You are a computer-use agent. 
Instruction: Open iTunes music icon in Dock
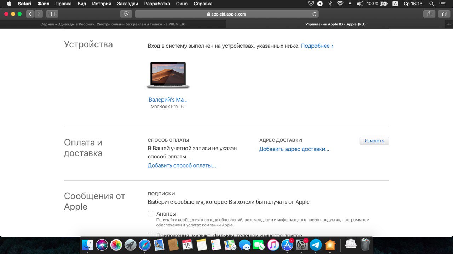pos(273,244)
